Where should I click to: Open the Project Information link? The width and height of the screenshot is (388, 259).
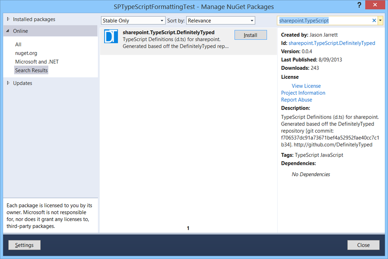[303, 93]
